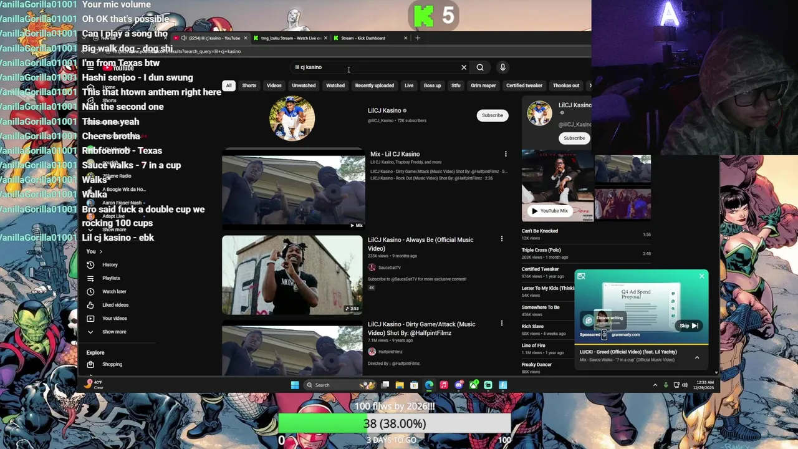
Task: Open SauceDatTV channel link
Action: coord(389,268)
